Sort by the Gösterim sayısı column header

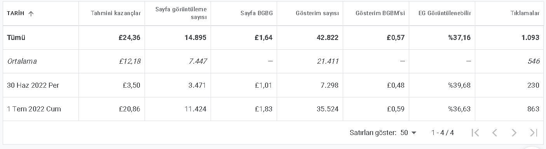coord(316,13)
